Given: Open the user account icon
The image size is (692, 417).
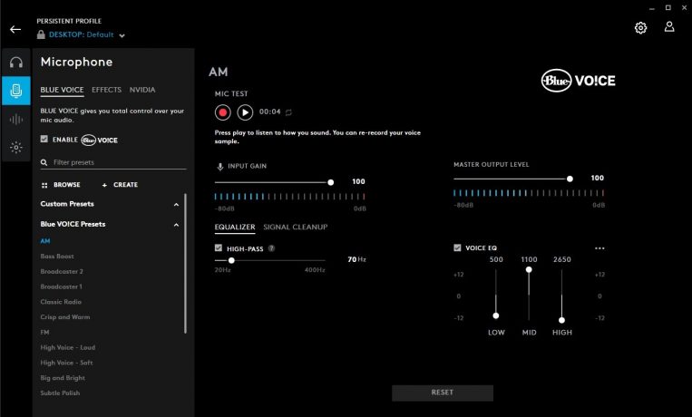Looking at the screenshot, I should (669, 27).
